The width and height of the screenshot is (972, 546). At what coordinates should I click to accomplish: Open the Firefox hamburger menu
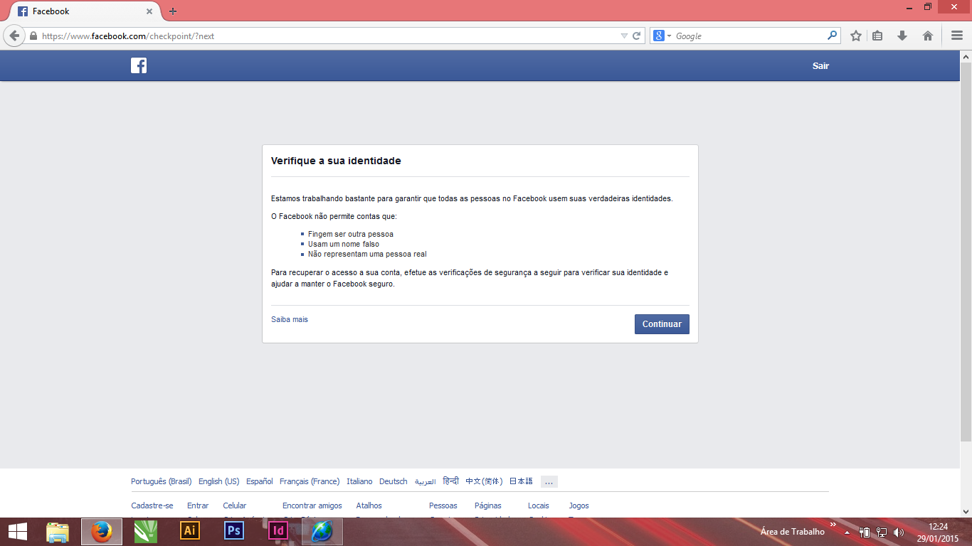pos(957,36)
